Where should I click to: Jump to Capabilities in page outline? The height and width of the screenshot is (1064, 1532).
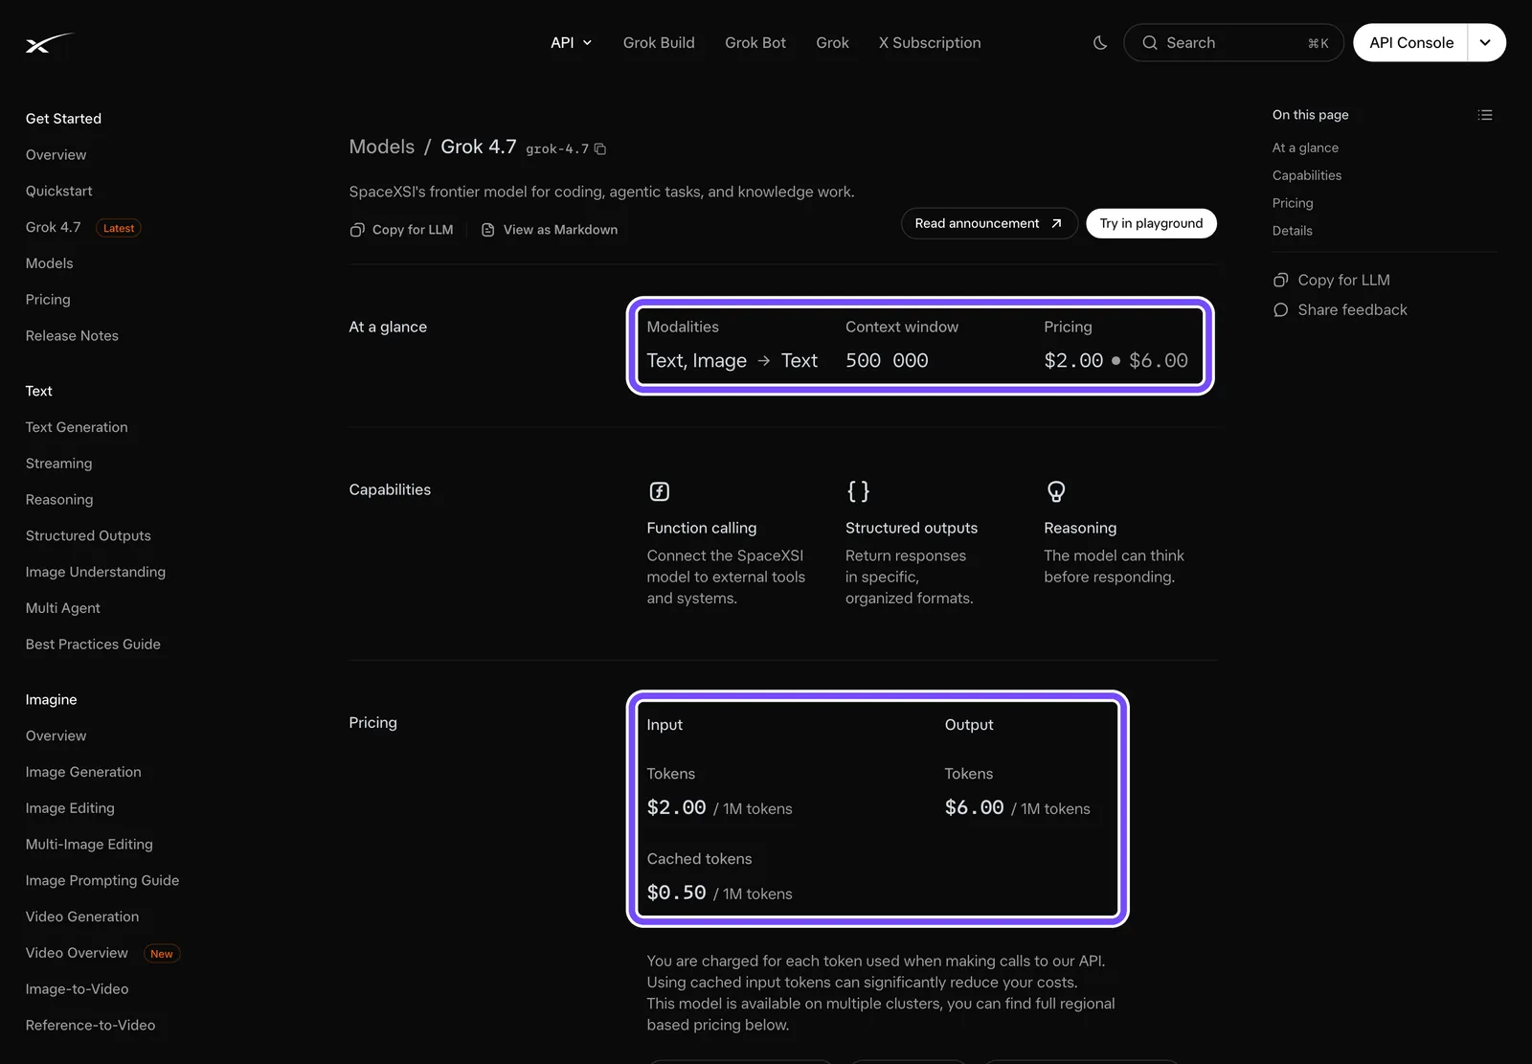[1307, 175]
